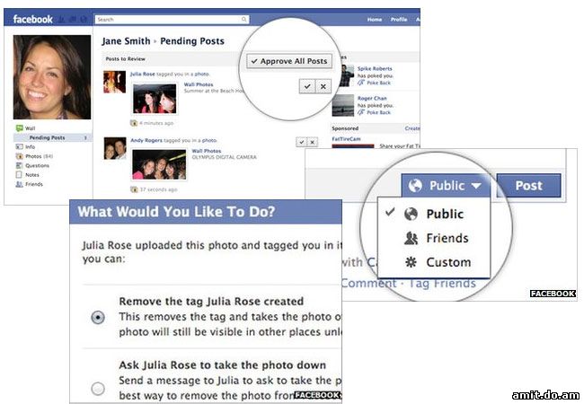The height and width of the screenshot is (404, 584).
Task: Click Jane Smith's profile picture
Action: point(52,77)
